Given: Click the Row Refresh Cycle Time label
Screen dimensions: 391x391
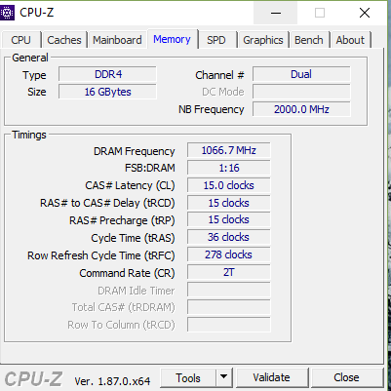Looking at the screenshot, I should [101, 255].
